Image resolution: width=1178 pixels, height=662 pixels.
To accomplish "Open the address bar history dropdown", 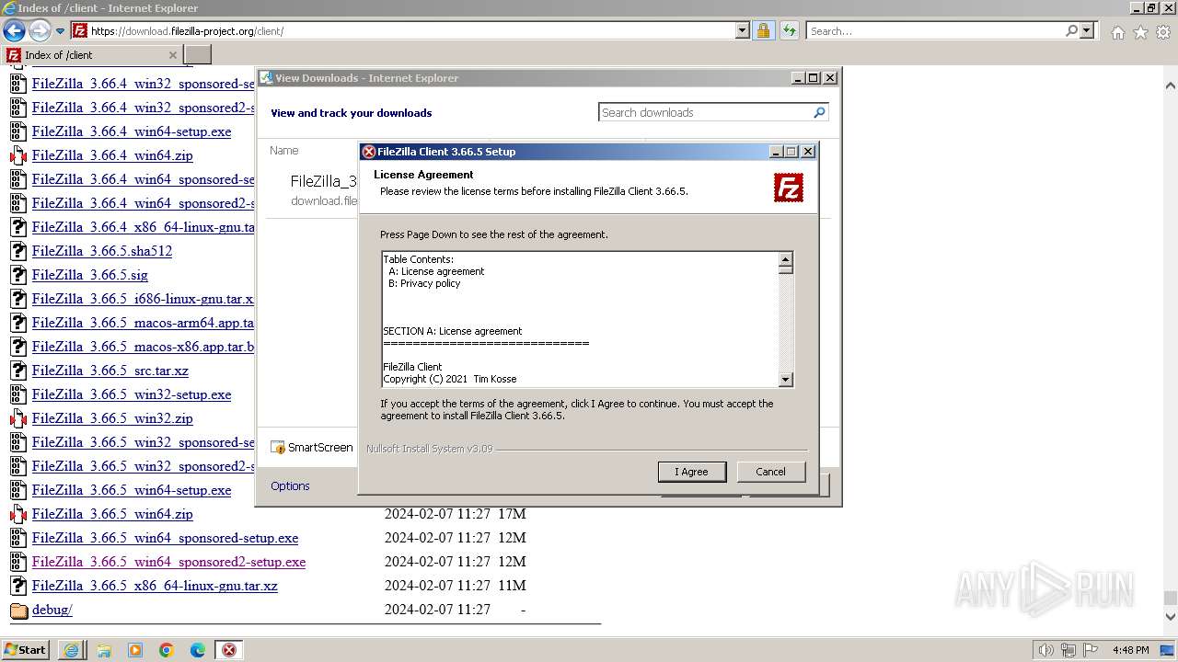I will click(742, 30).
